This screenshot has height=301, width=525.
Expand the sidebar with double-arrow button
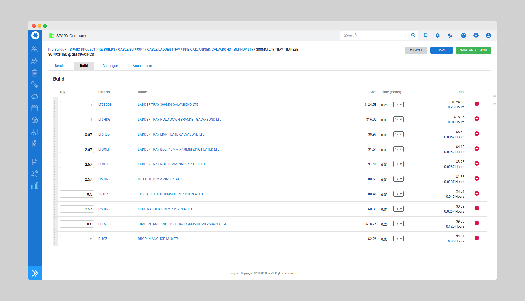35,273
